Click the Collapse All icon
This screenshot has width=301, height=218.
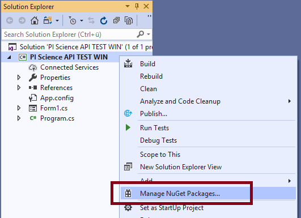(116, 20)
